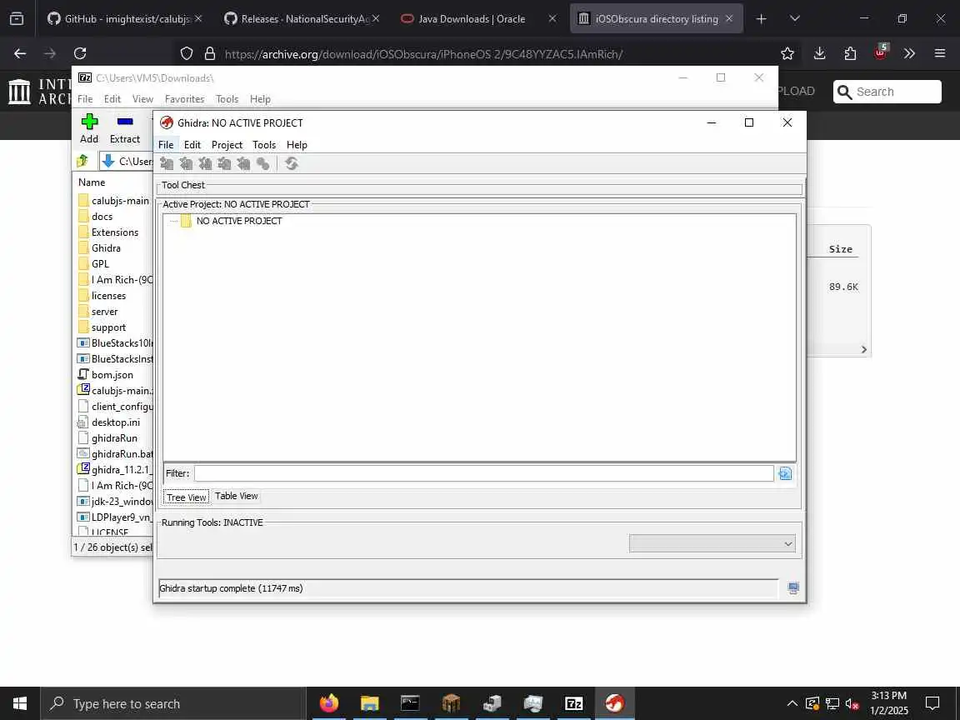
Task: Click the Size column header on archive.org
Action: point(841,249)
